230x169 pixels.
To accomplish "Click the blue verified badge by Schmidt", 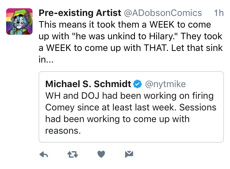I will point(137,84).
